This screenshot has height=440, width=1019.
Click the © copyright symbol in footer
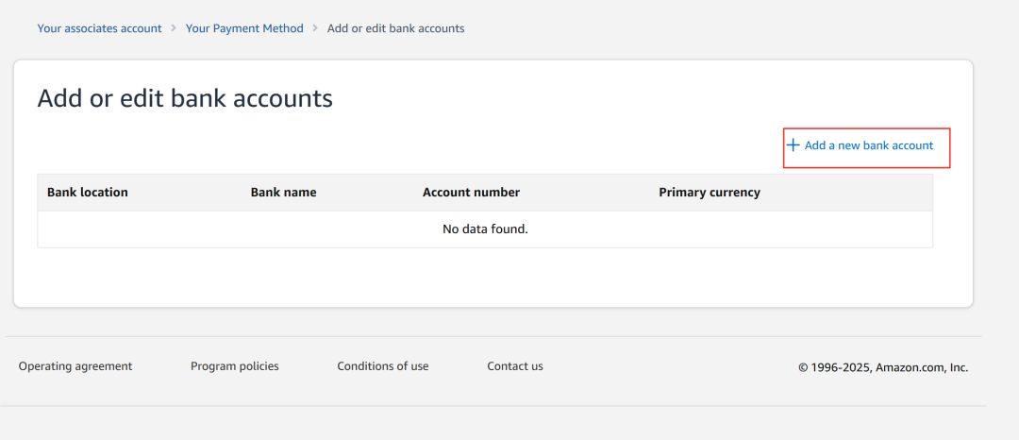[803, 367]
